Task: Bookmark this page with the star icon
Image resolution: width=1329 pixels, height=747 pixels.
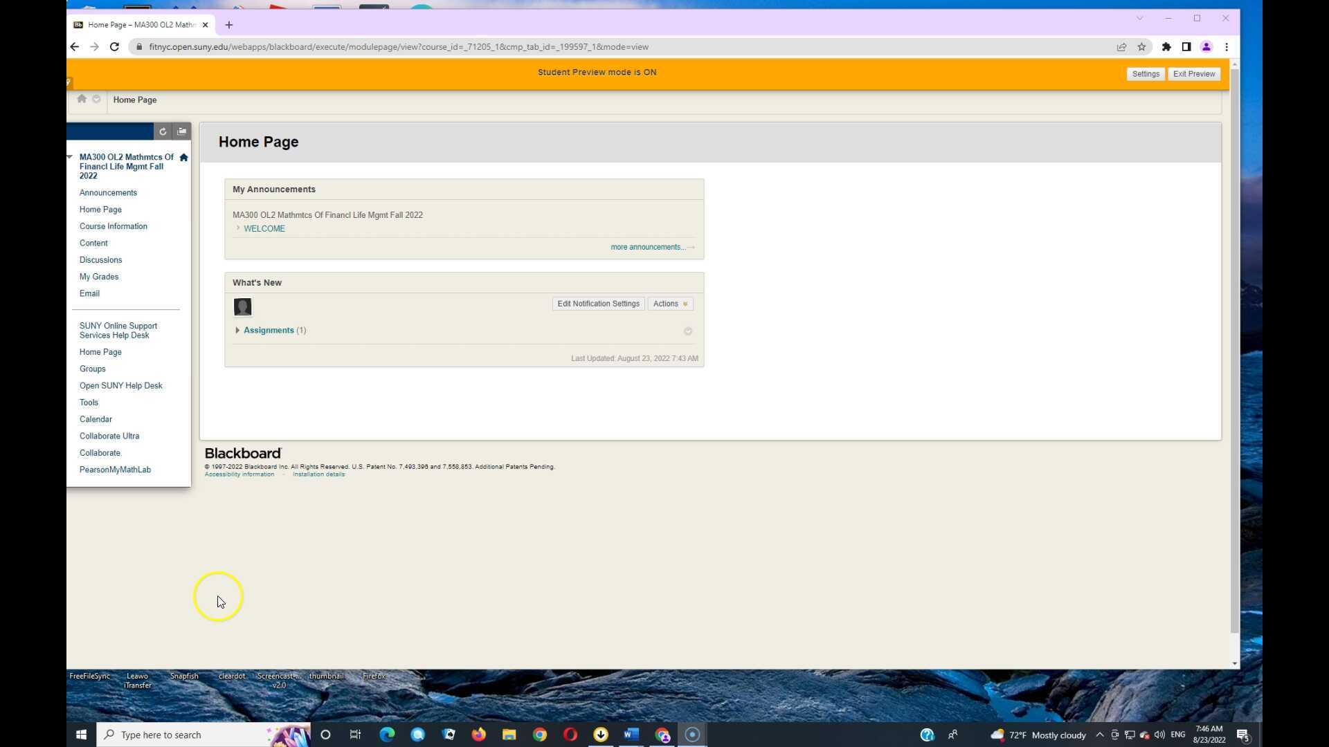Action: tap(1141, 47)
